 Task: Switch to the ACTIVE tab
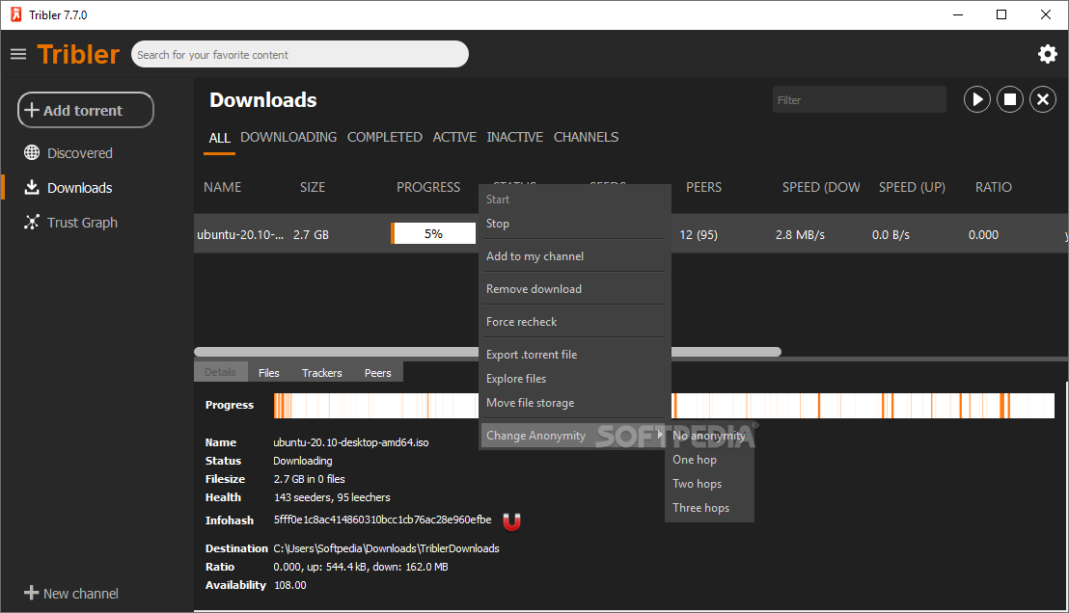click(454, 137)
